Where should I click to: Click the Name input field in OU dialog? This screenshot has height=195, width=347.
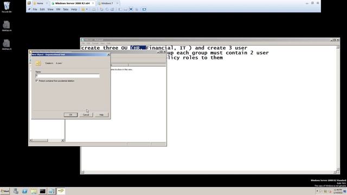[x=67, y=76]
